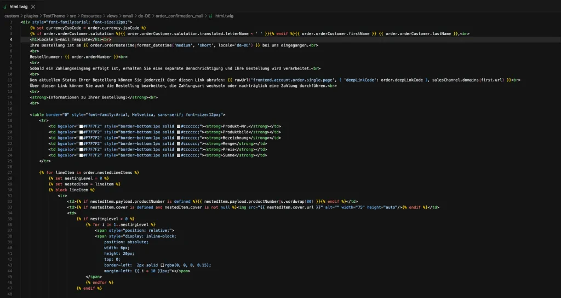The image size is (561, 298).
Task: Select the html.twig editor tab
Action: tap(20, 7)
